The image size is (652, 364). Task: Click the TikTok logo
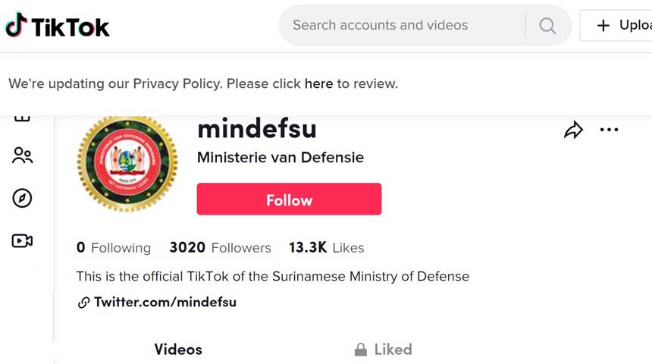coord(58,26)
